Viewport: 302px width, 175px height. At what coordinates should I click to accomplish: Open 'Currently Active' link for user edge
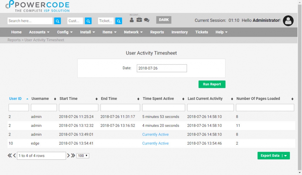pos(155,143)
